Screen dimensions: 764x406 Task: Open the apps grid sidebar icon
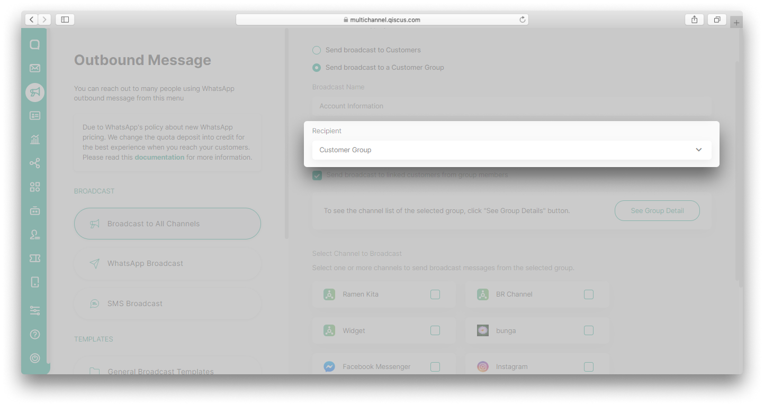pyautogui.click(x=35, y=187)
